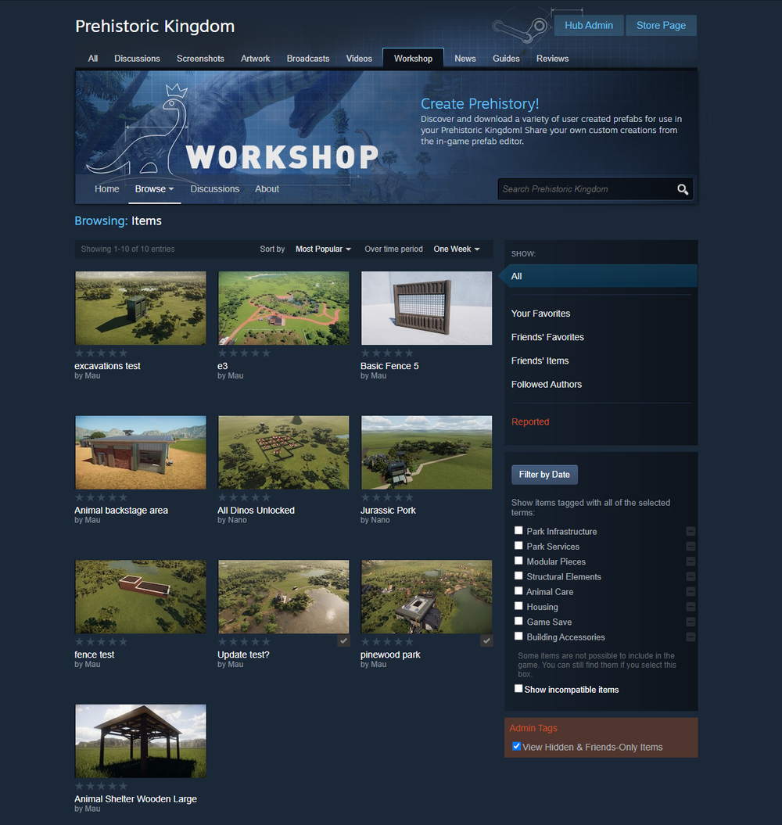Show Friends' Favorites items
The height and width of the screenshot is (825, 782).
coord(547,337)
